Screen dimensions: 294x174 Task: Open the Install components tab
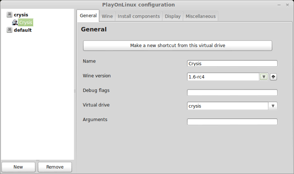139,16
